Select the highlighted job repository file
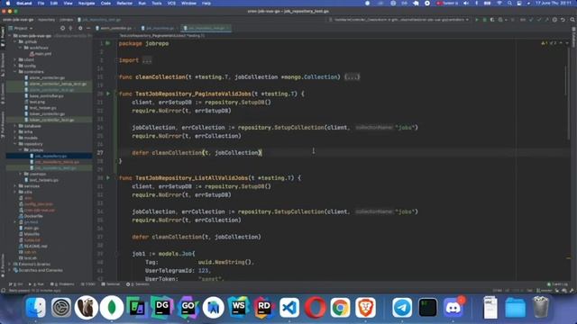The height and width of the screenshot is (324, 577). coord(48,156)
